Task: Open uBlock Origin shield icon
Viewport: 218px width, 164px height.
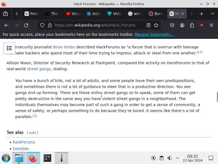Action: coord(202,25)
